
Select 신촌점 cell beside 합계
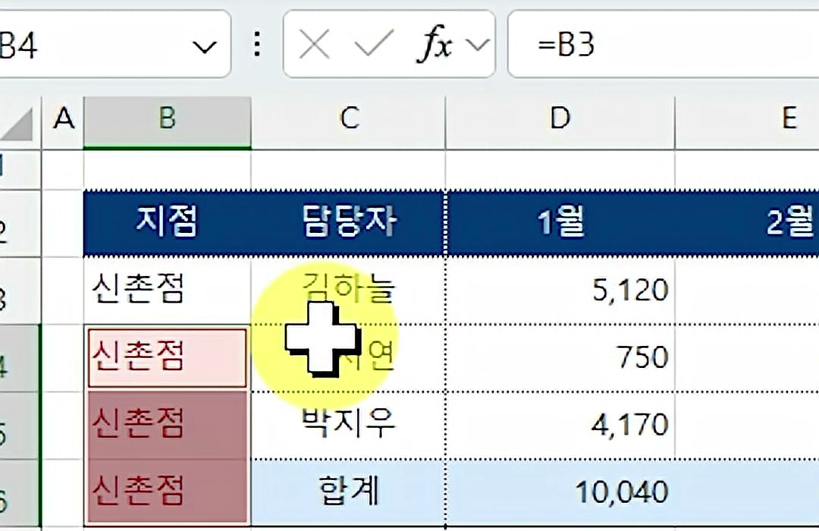[167, 492]
